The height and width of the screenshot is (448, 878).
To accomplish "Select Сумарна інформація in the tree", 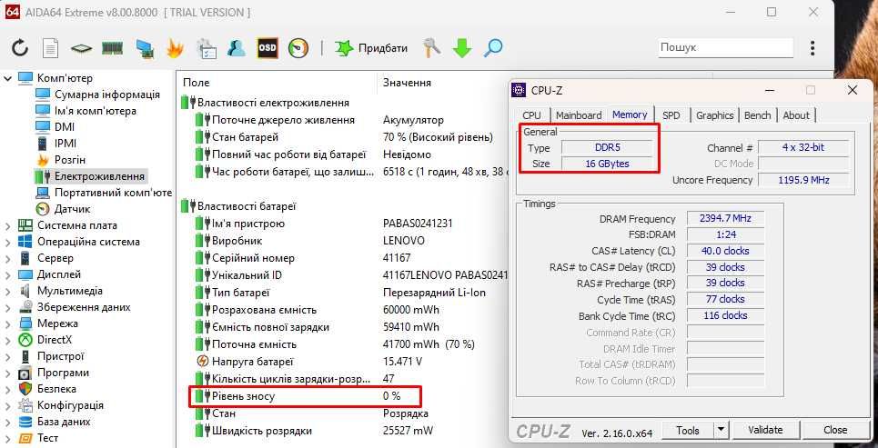I will tap(106, 95).
